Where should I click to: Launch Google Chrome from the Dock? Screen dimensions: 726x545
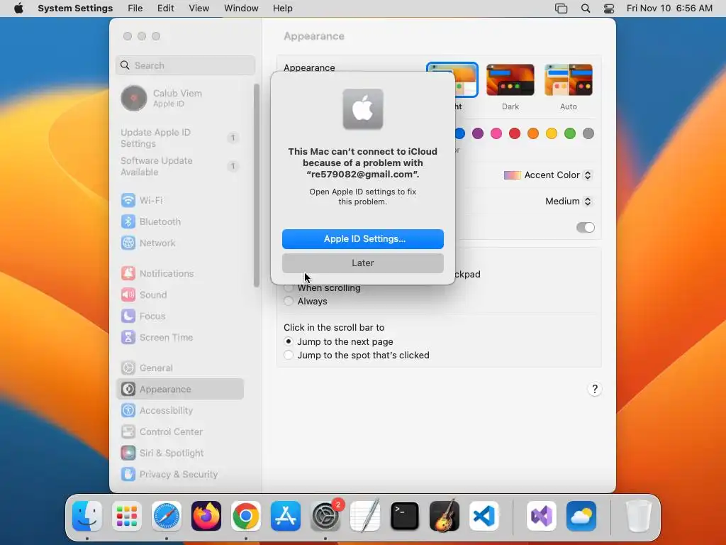pyautogui.click(x=246, y=516)
